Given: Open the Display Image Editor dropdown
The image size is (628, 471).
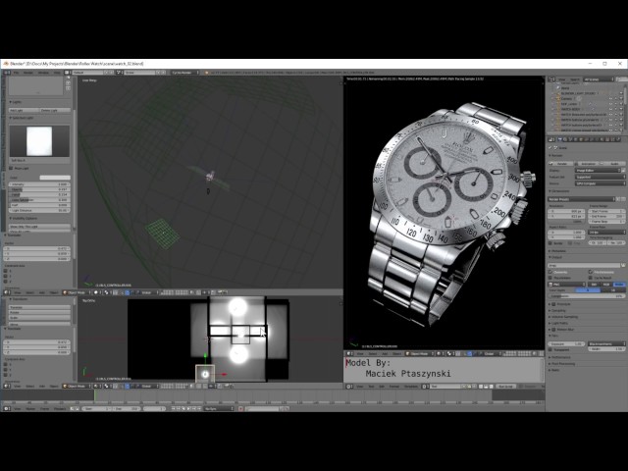Looking at the screenshot, I should (598, 170).
